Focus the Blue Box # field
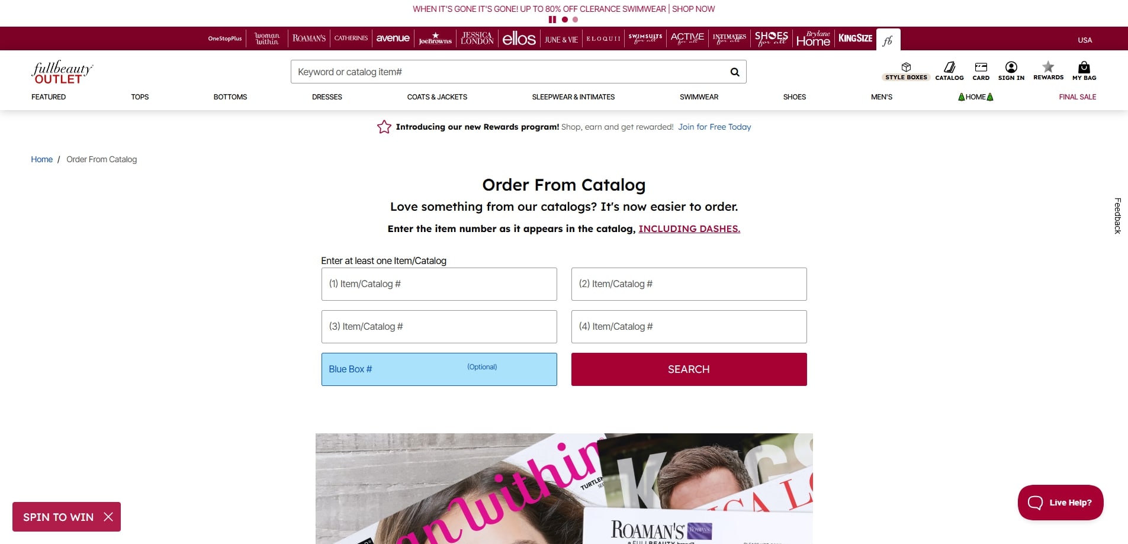The height and width of the screenshot is (544, 1128). [x=439, y=369]
